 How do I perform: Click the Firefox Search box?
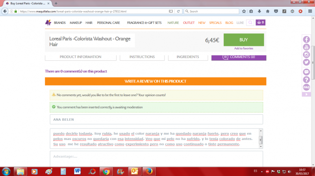point(211,11)
